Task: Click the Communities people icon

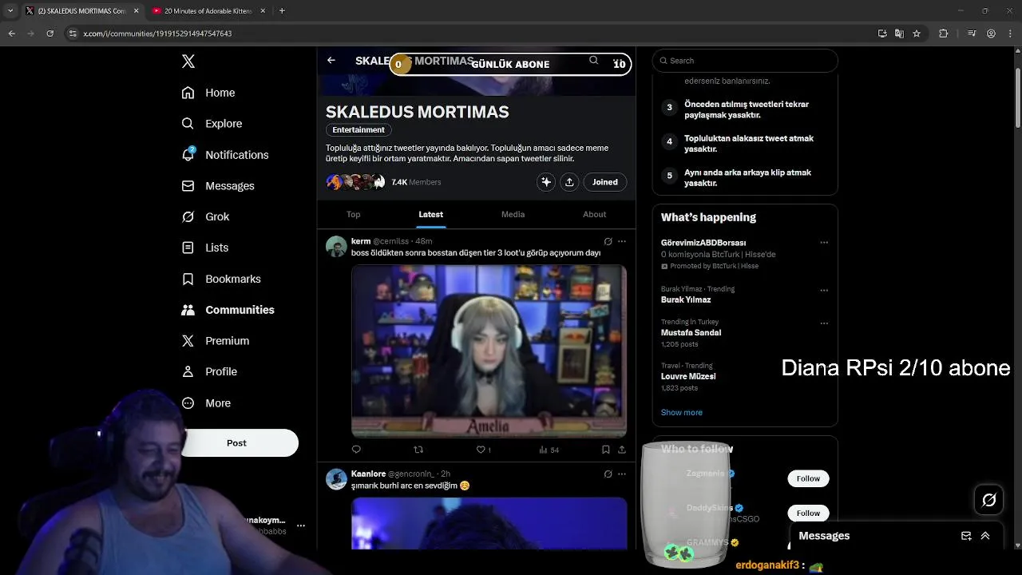Action: pyautogui.click(x=188, y=310)
